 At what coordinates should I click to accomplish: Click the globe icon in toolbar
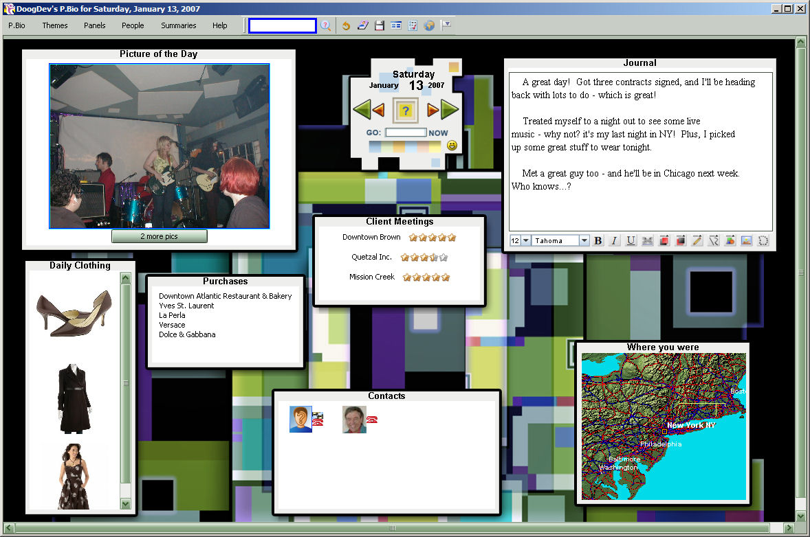point(430,25)
